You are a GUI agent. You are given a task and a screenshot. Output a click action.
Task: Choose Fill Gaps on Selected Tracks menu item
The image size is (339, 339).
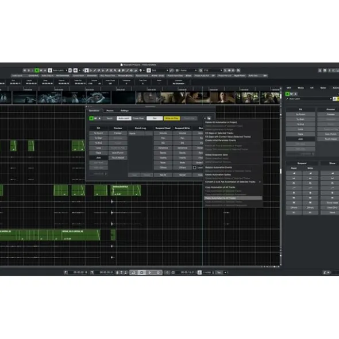coord(233,133)
